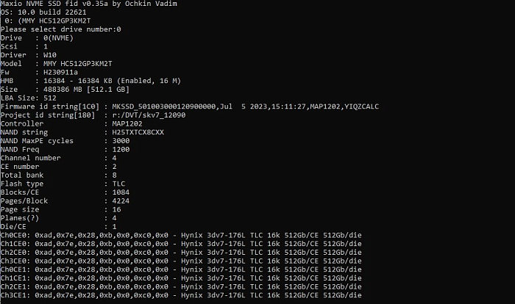Click the Ch0CE0 flash ID line

coord(181,235)
